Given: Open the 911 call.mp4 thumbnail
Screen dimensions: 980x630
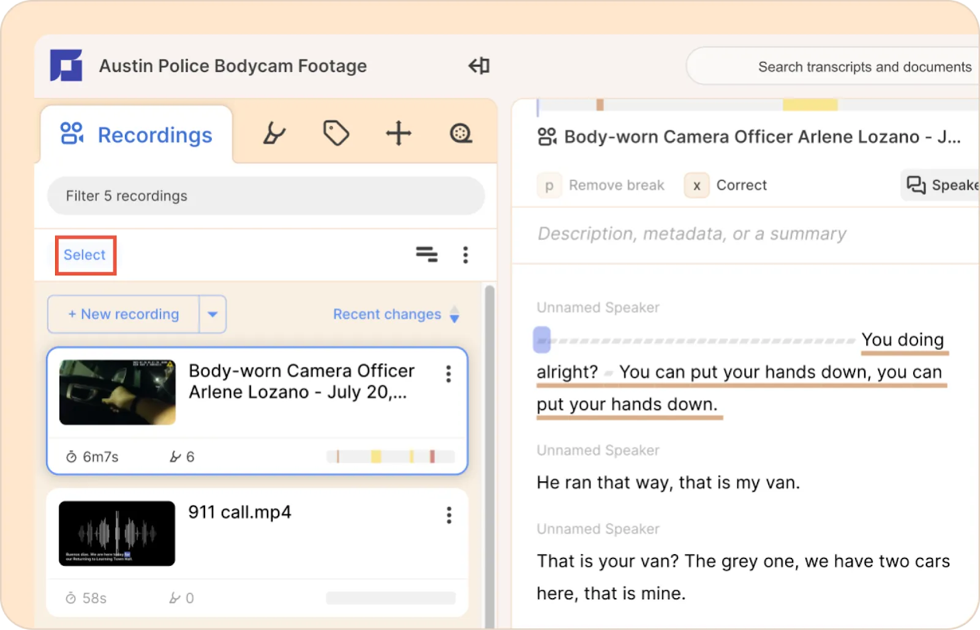Looking at the screenshot, I should [x=117, y=533].
